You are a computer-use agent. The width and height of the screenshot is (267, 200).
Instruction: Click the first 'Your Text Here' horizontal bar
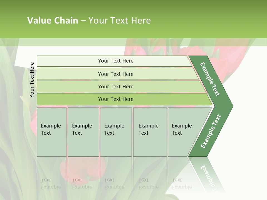click(x=114, y=61)
